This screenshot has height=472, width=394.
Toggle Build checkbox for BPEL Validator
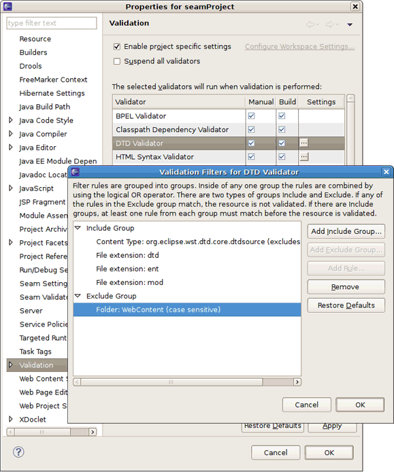[x=282, y=116]
